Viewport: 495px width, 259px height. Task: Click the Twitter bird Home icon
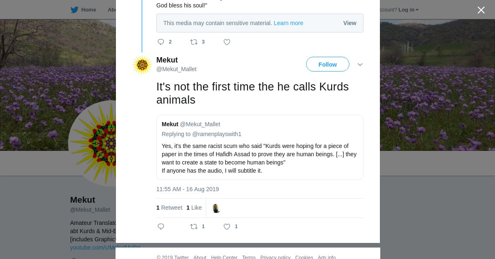pyautogui.click(x=75, y=10)
